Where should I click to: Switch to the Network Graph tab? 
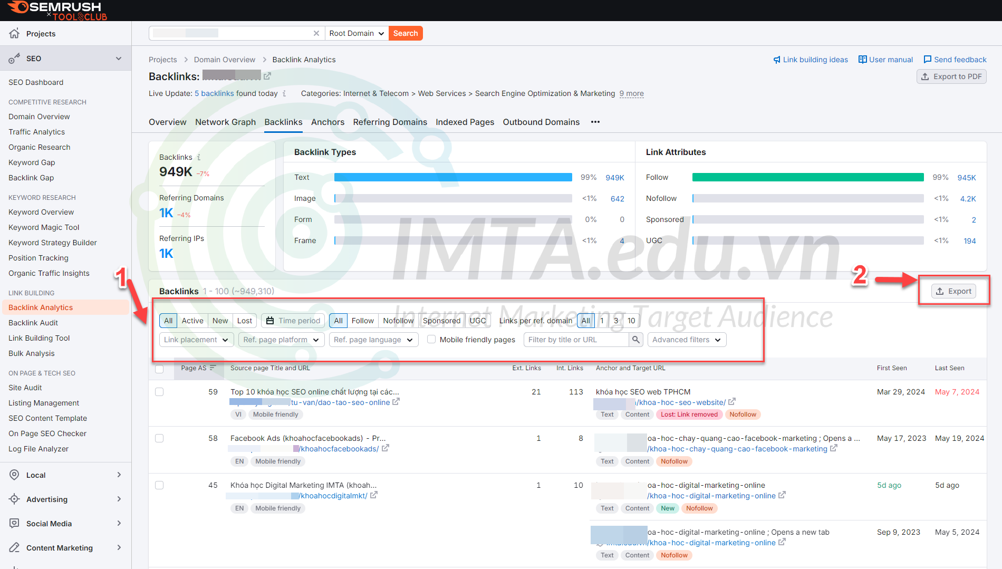pyautogui.click(x=226, y=122)
